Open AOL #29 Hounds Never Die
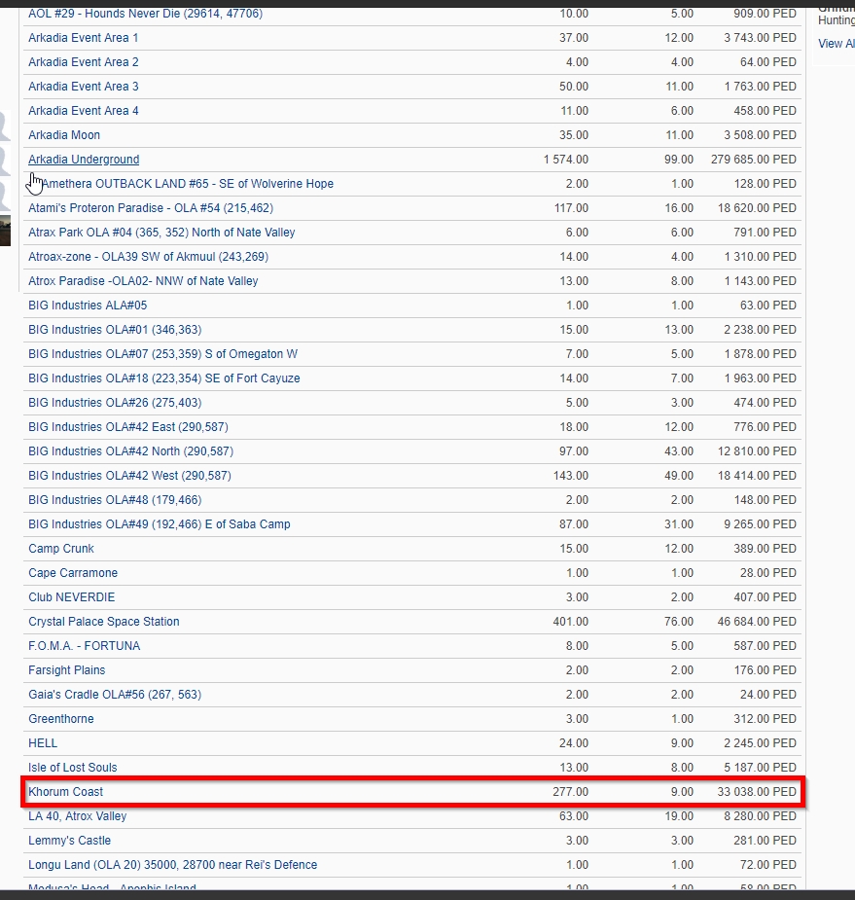This screenshot has width=855, height=900. tap(145, 14)
